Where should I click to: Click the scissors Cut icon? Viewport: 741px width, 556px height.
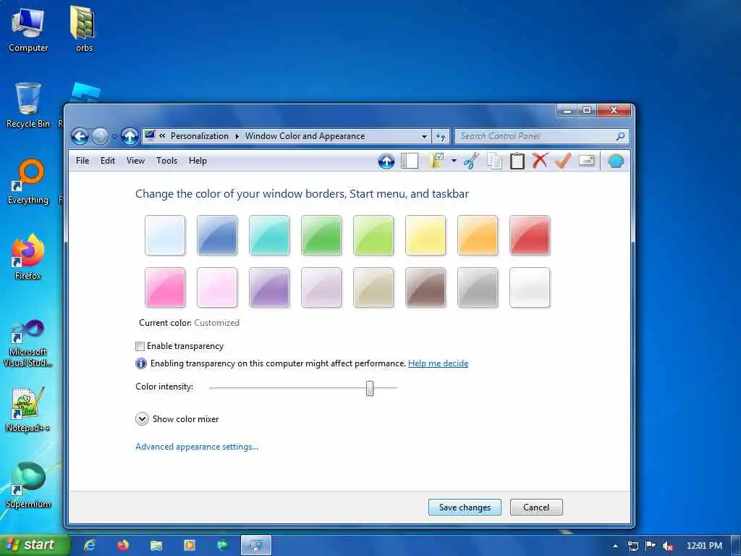click(x=471, y=161)
